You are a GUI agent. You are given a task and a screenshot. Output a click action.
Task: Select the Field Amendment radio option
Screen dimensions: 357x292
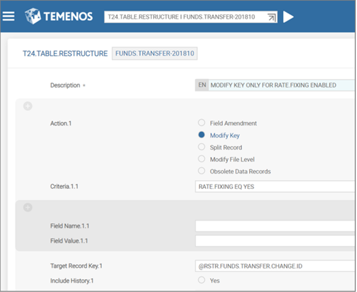[x=201, y=123]
